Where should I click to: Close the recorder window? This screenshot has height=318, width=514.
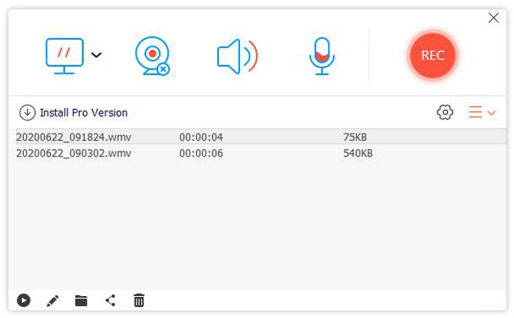(x=494, y=18)
